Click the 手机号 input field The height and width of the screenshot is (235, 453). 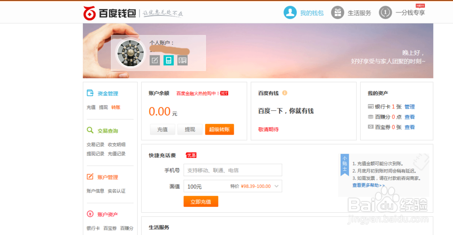tap(233, 170)
